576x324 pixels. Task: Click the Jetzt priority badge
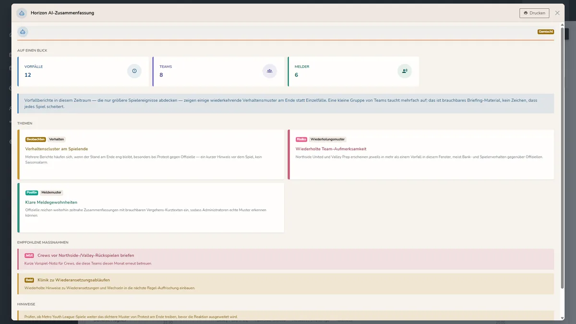click(29, 255)
